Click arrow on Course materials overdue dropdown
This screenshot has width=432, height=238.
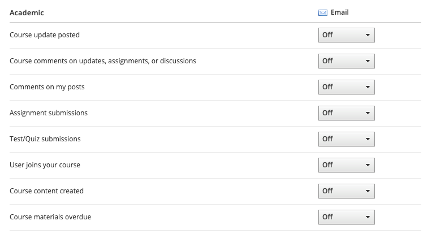coord(368,217)
